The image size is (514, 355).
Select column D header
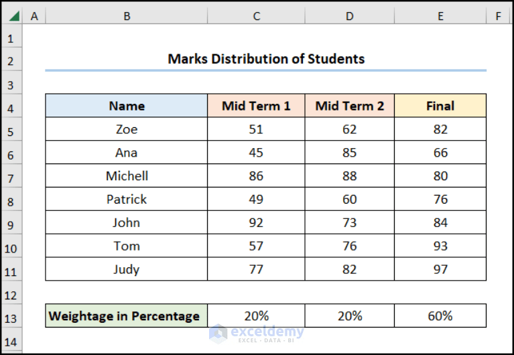click(349, 15)
